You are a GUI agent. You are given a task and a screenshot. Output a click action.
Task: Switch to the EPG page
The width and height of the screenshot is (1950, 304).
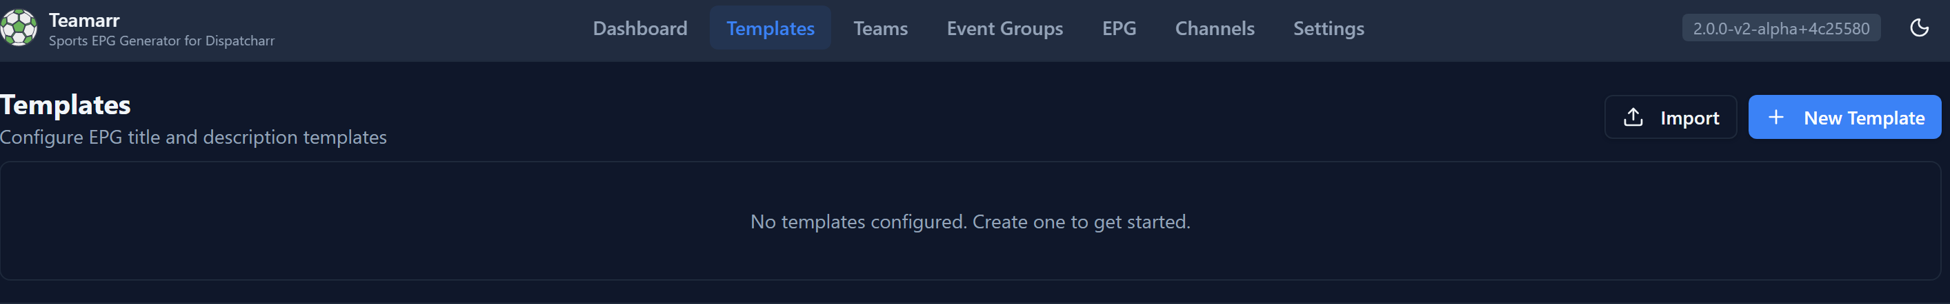1119,28
